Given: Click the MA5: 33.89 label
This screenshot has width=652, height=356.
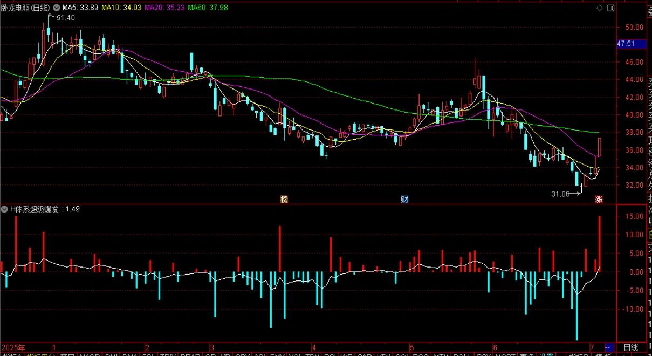Looking at the screenshot, I should click(x=80, y=8).
